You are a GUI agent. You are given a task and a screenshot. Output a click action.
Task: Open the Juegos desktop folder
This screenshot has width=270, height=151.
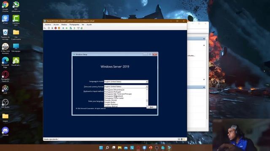[5, 117]
